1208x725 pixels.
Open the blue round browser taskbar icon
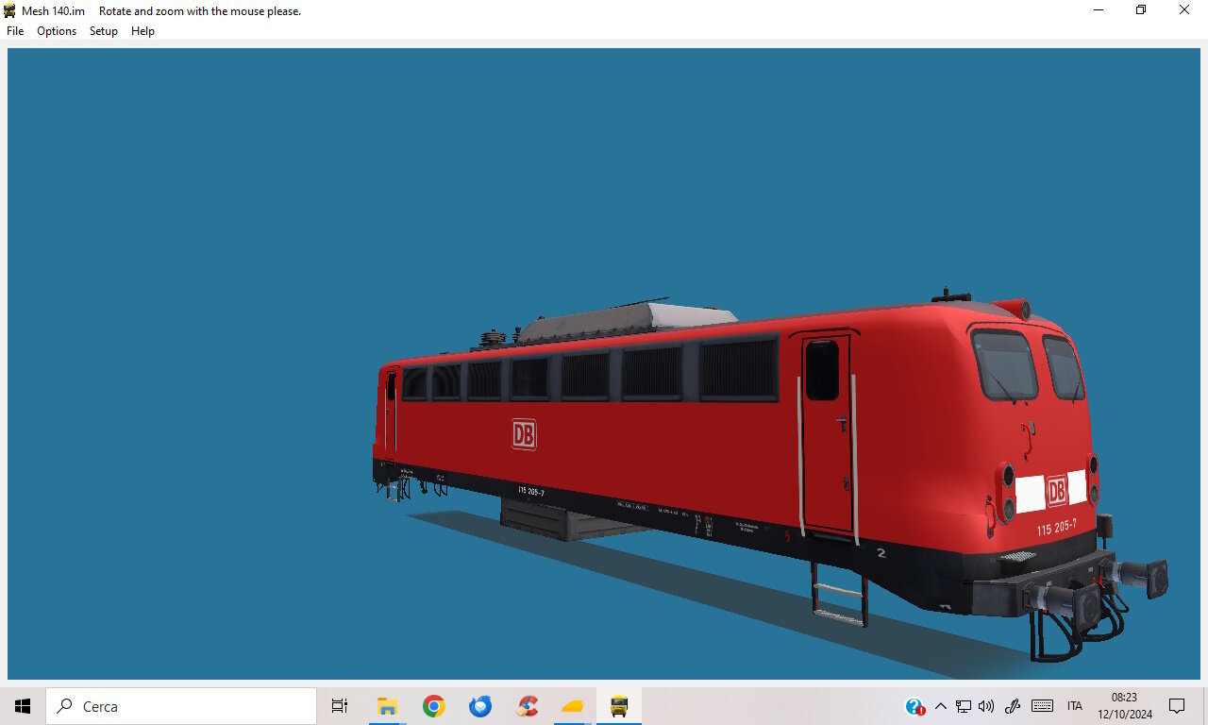tap(480, 706)
